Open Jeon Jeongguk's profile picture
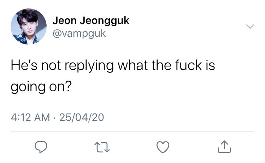Screen dimensions: 265x163 29,27
